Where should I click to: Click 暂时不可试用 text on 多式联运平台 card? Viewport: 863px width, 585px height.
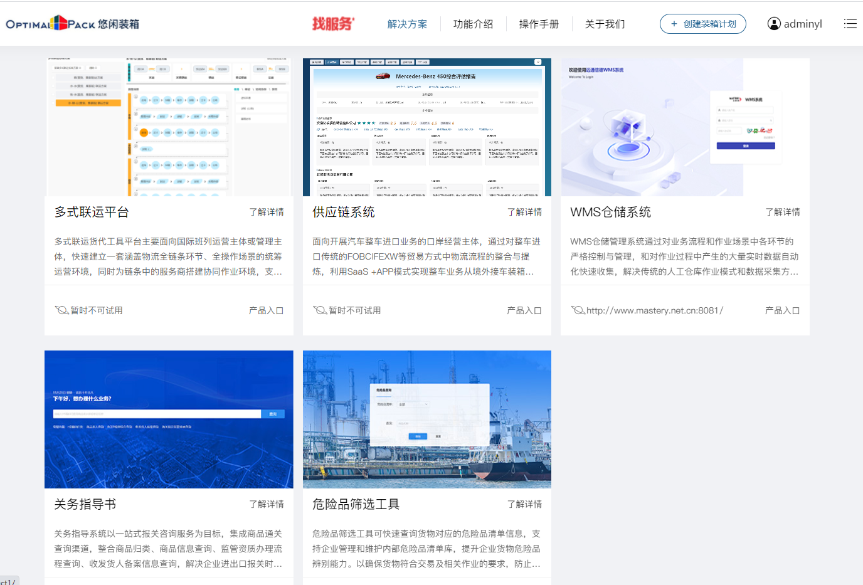97,310
